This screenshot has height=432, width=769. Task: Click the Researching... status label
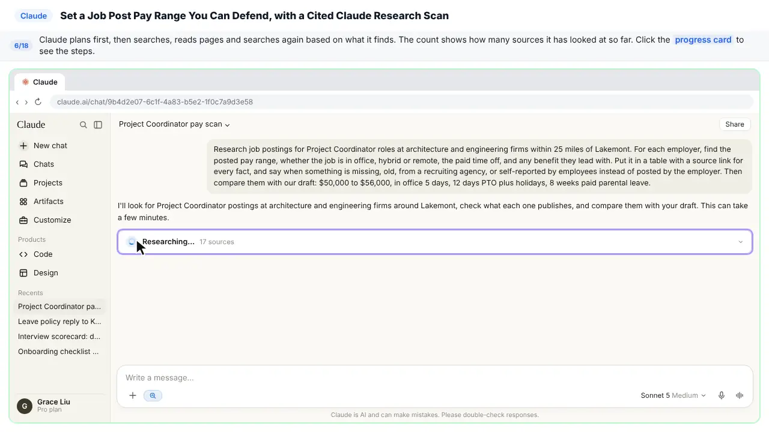[x=168, y=242]
